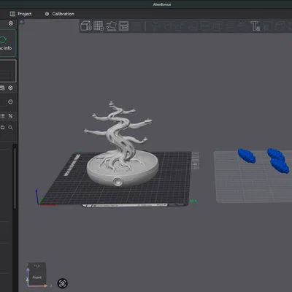
Task: Open the Calibration tab
Action: tap(60, 14)
